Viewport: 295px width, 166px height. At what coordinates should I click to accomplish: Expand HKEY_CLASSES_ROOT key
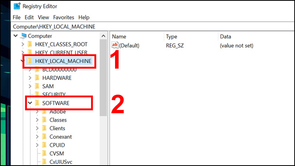(23, 44)
